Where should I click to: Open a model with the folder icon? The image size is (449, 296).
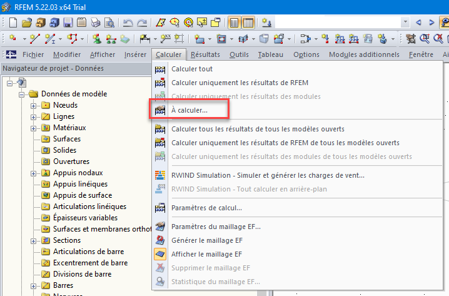tap(27, 23)
